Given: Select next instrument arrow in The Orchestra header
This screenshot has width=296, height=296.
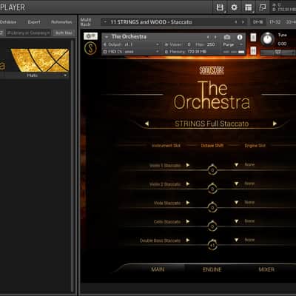Looking at the screenshot, I should [215, 37].
